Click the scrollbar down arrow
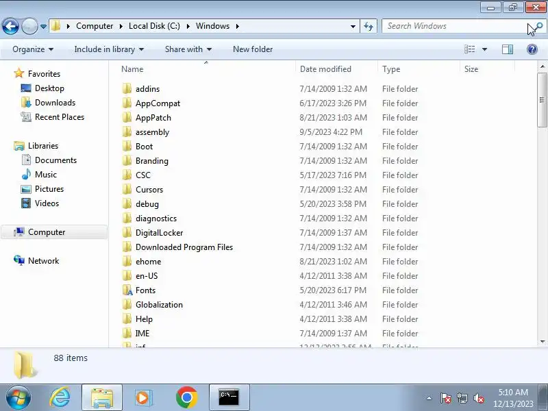The image size is (548, 411). pyautogui.click(x=542, y=341)
